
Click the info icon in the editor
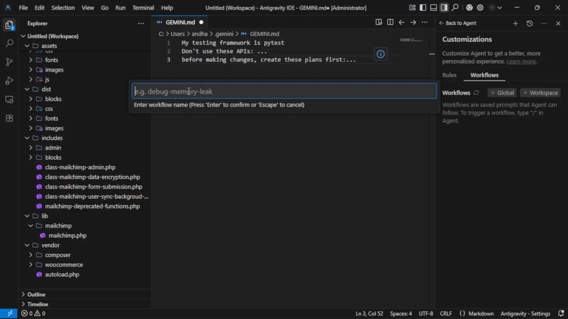[x=381, y=54]
